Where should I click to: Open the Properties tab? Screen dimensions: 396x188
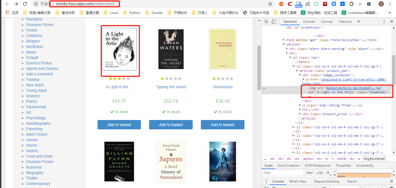[343, 166]
